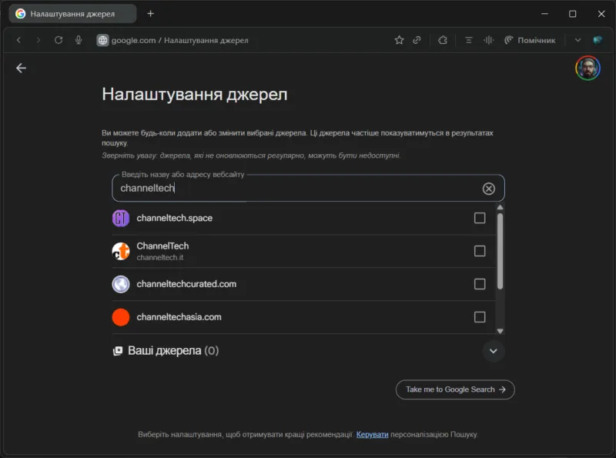This screenshot has height=458, width=616.
Task: Select the channeltechasia.com result text
Action: pos(179,317)
